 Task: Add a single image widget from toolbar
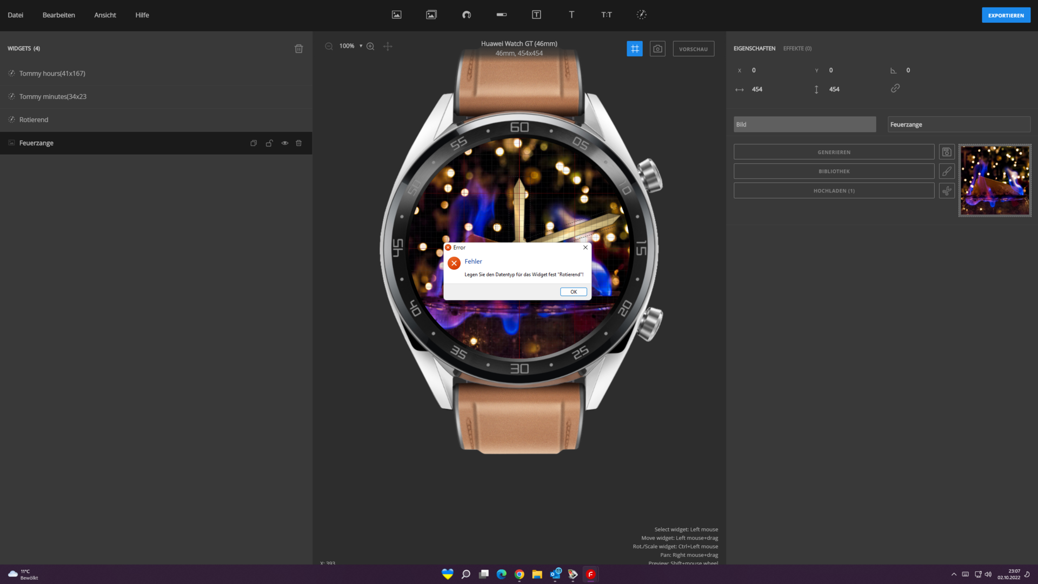point(396,15)
